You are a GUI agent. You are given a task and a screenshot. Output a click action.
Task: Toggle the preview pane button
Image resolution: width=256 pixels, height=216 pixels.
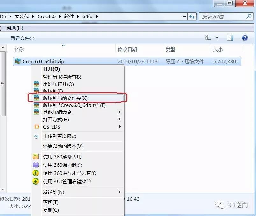(230, 38)
